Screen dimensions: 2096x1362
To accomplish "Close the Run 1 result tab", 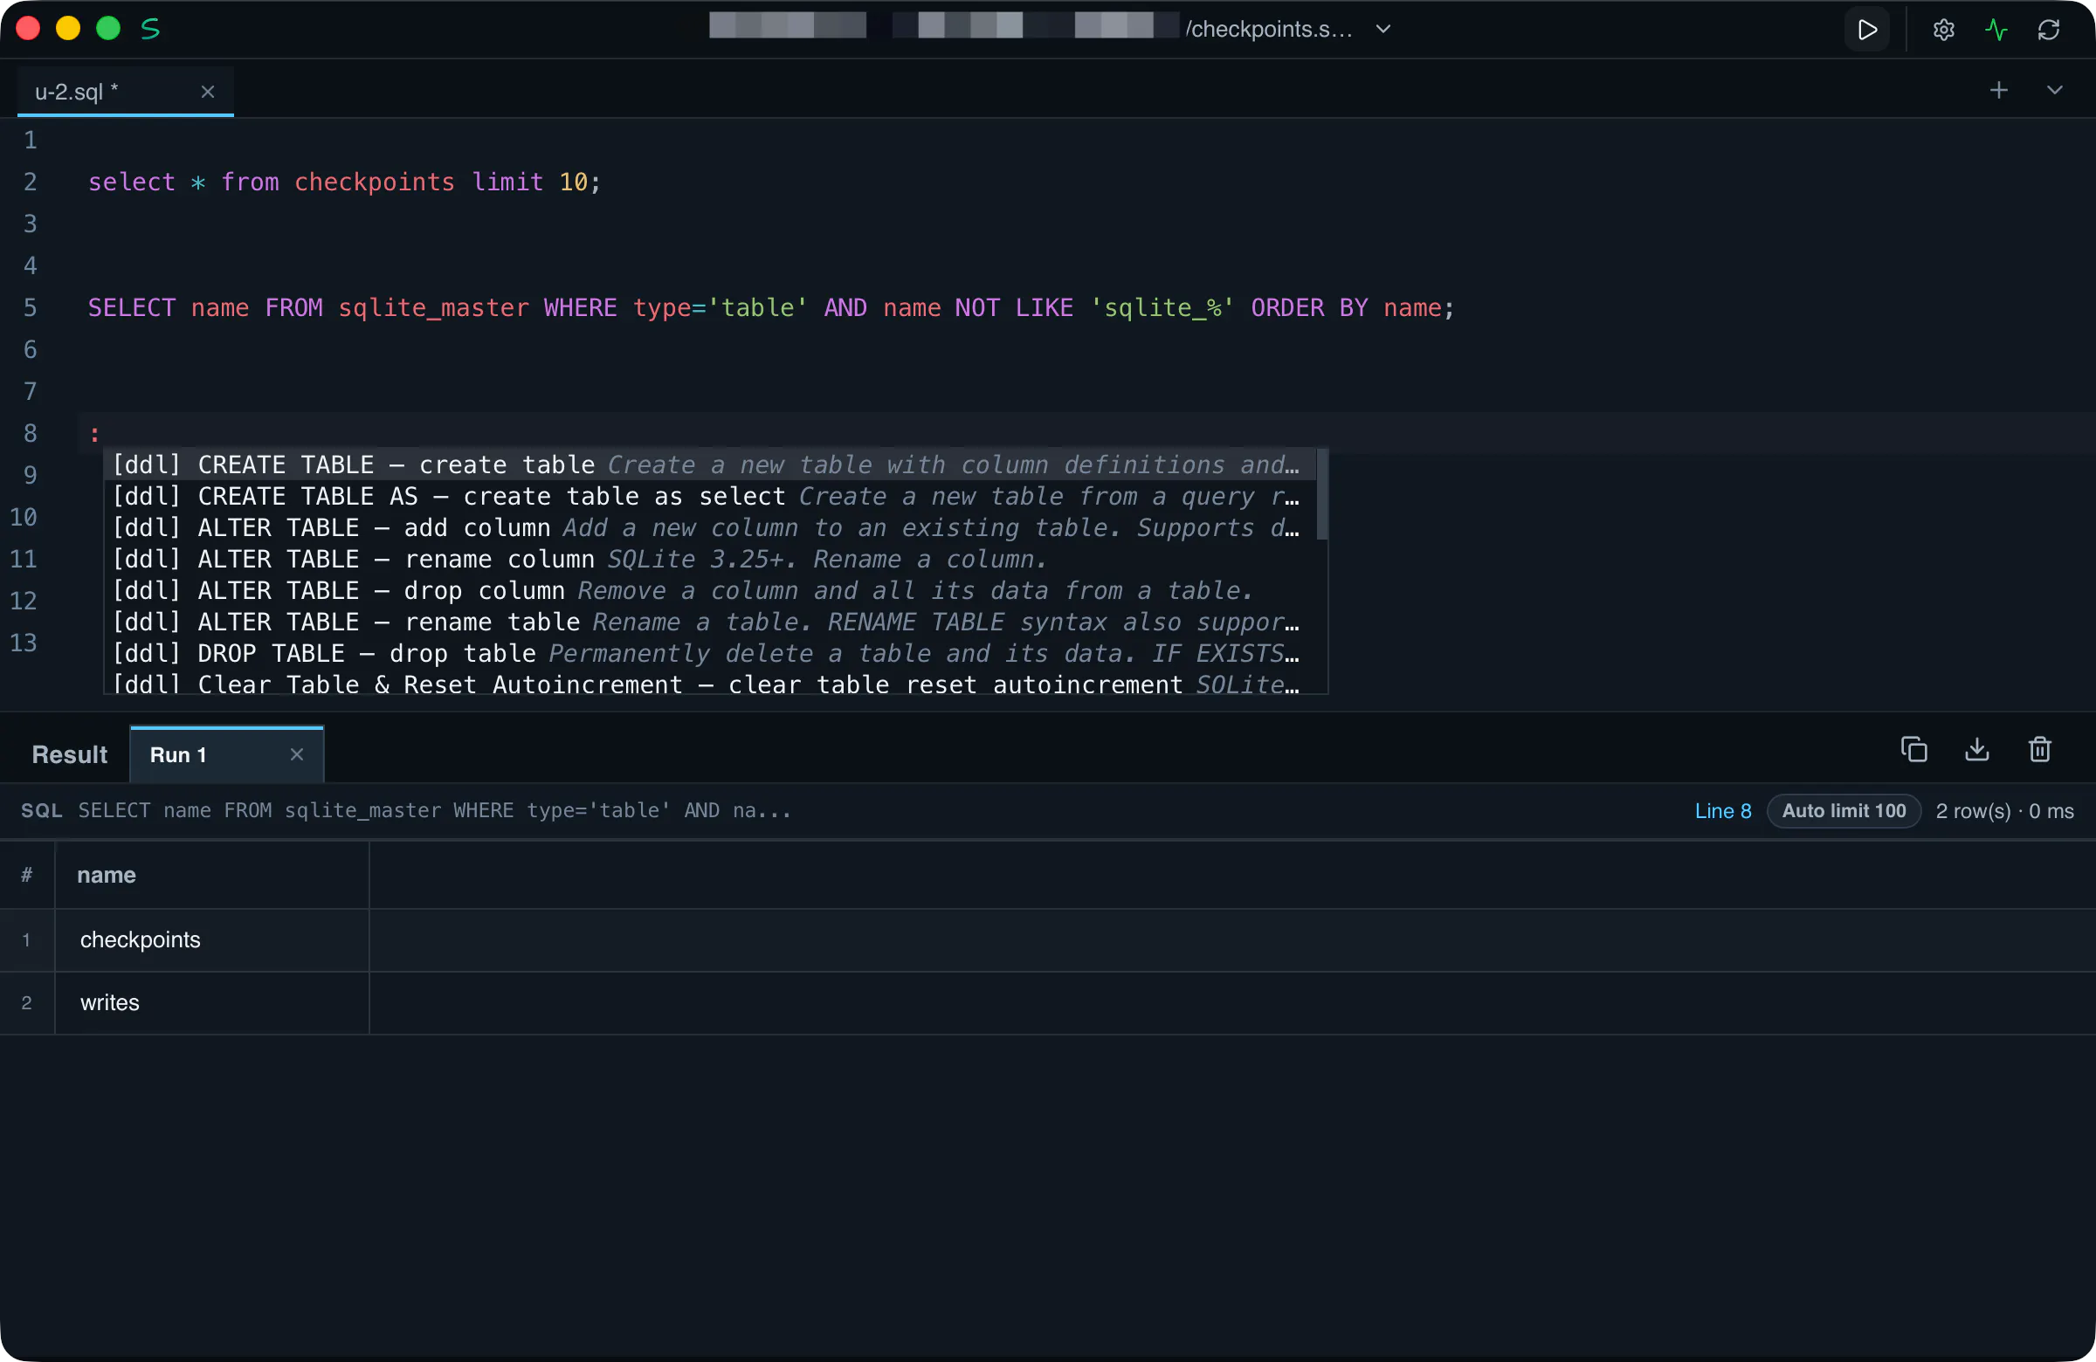I will coord(297,754).
